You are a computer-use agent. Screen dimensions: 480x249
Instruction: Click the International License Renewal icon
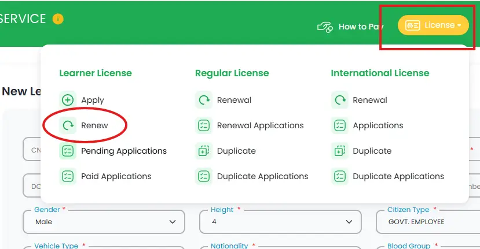tap(340, 100)
